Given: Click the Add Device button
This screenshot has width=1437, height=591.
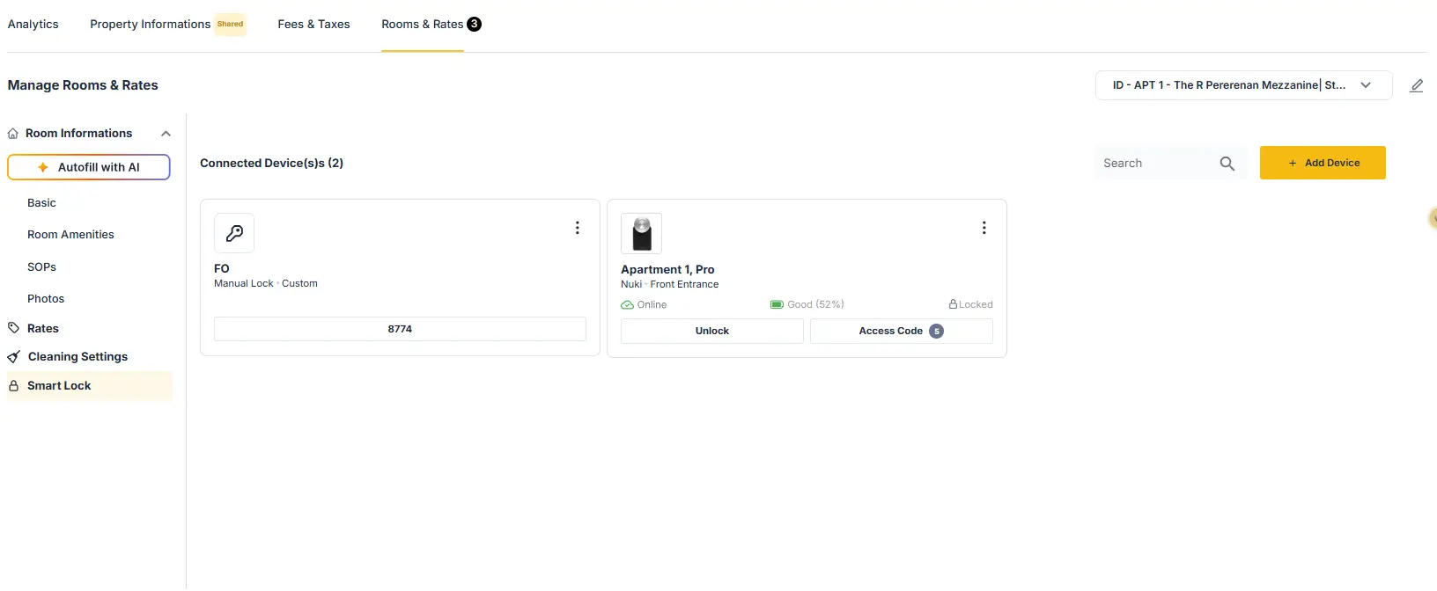Looking at the screenshot, I should pos(1323,163).
